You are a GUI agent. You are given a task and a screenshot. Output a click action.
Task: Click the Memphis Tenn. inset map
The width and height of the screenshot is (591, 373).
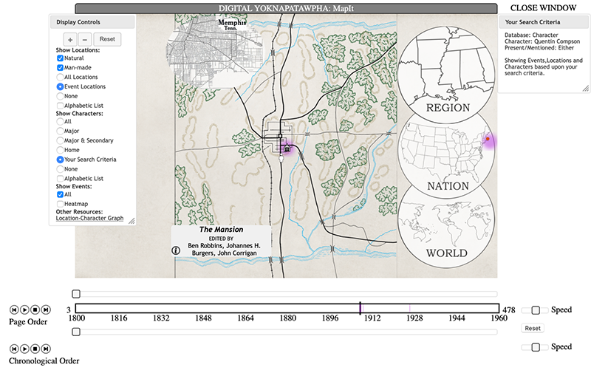point(215,52)
